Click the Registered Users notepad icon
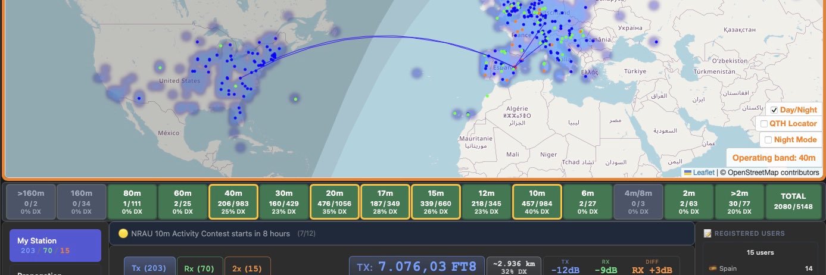Image resolution: width=826 pixels, height=275 pixels. [x=707, y=233]
